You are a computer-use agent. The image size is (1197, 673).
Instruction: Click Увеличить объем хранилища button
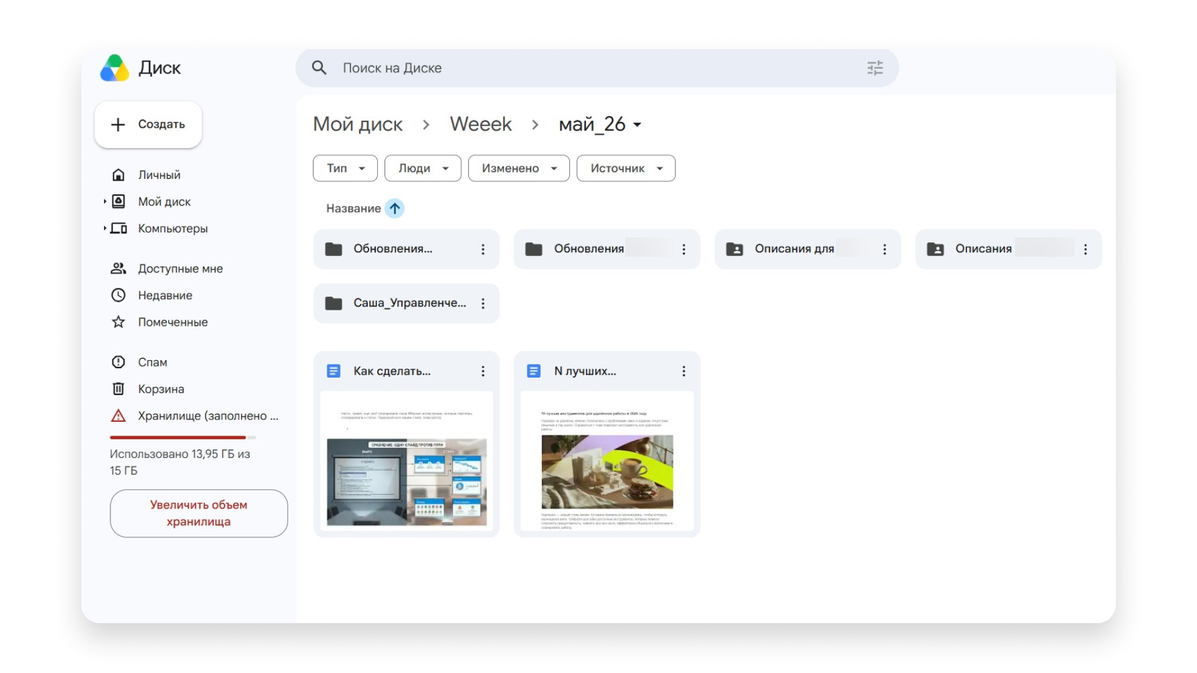pyautogui.click(x=199, y=513)
